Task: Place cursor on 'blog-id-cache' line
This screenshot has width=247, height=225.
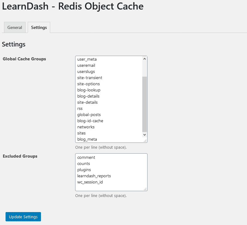Action: click(x=90, y=121)
